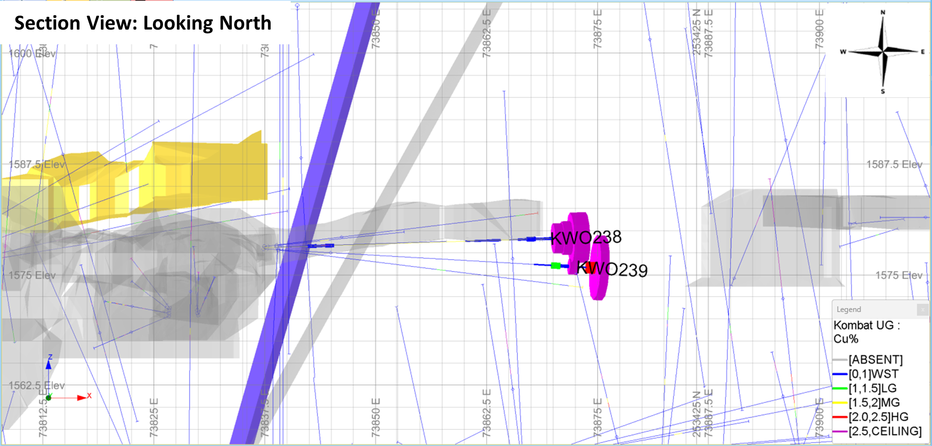932x446 pixels.
Task: Click the blue WST legend swatch
Action: [x=840, y=374]
